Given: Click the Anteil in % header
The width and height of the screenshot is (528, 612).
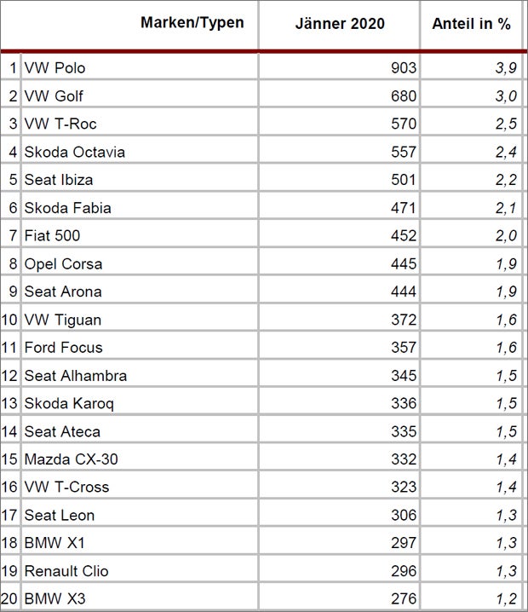Looking at the screenshot, I should point(471,24).
